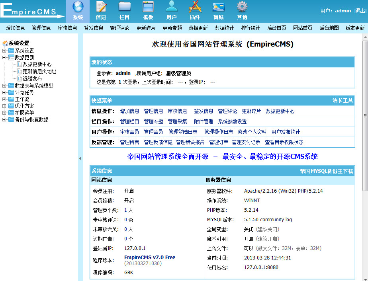Image resolution: width=368 pixels, height=281 pixels.
Task: Click folder icon of 计划任务
Action: click(x=11, y=92)
